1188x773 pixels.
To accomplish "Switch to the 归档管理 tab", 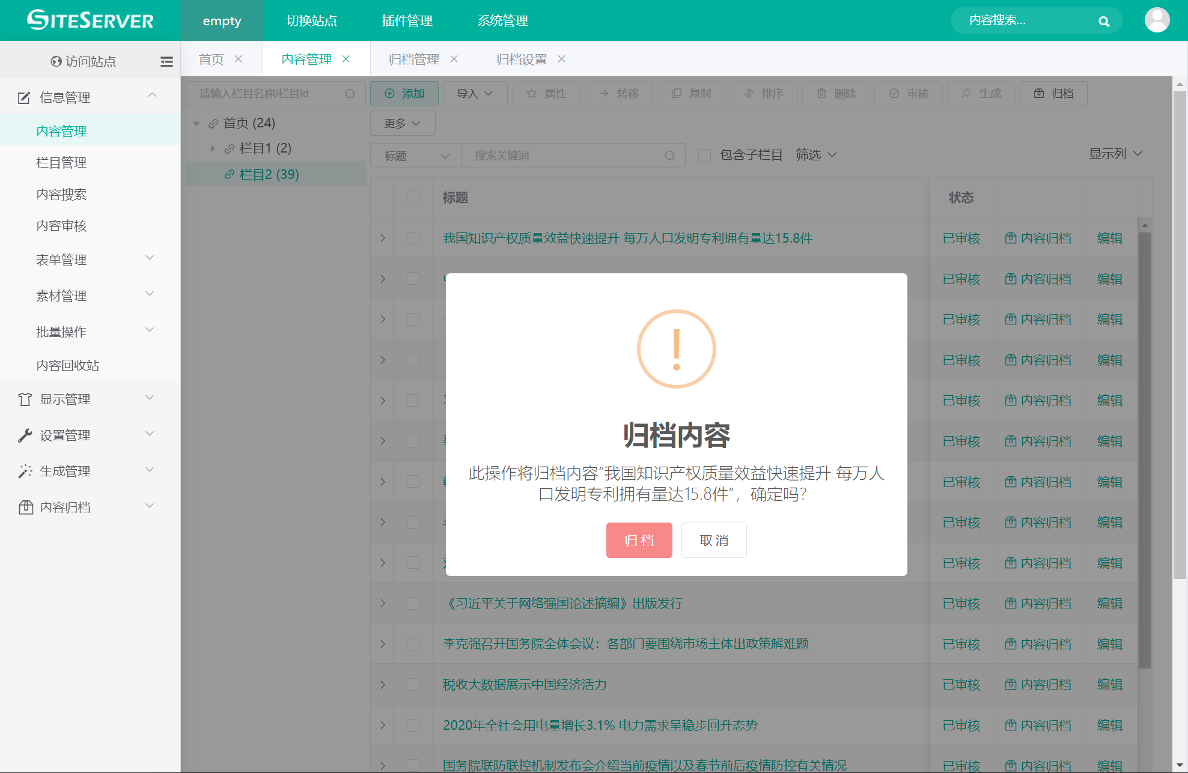I will coord(414,59).
